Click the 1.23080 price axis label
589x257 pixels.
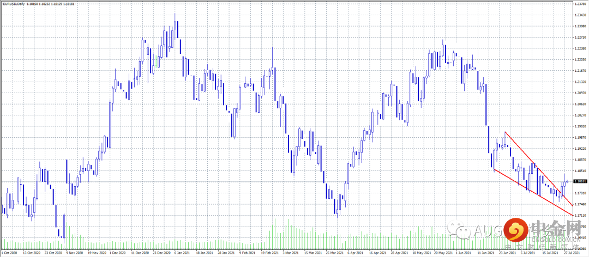tap(580, 26)
